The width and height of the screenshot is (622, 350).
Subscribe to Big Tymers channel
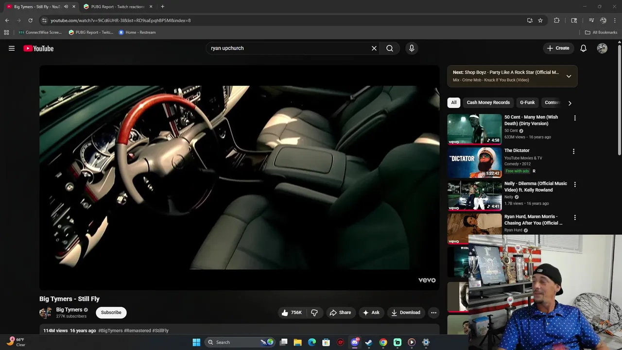[x=111, y=313]
